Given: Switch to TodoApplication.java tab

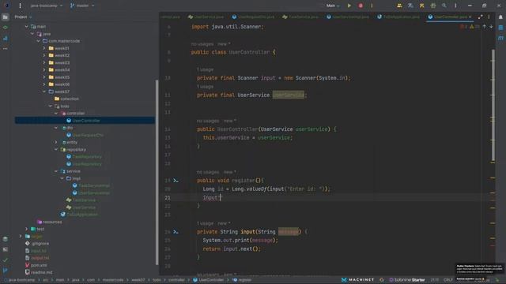Looking at the screenshot, I should tap(398, 17).
